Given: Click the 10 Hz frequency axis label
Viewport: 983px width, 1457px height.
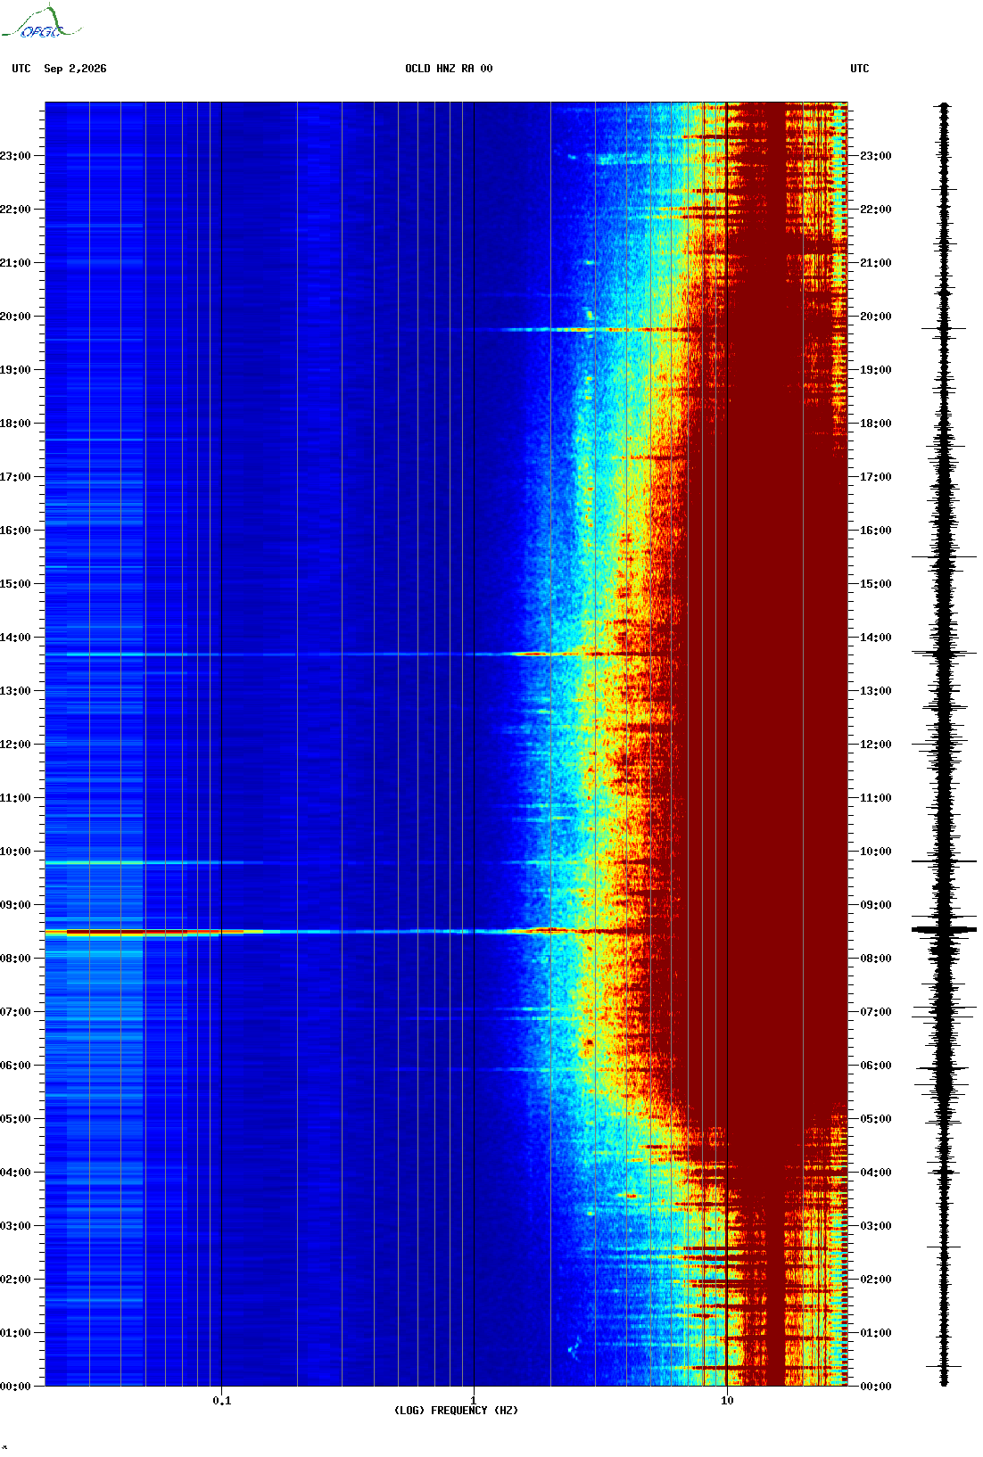Looking at the screenshot, I should click(x=727, y=1400).
